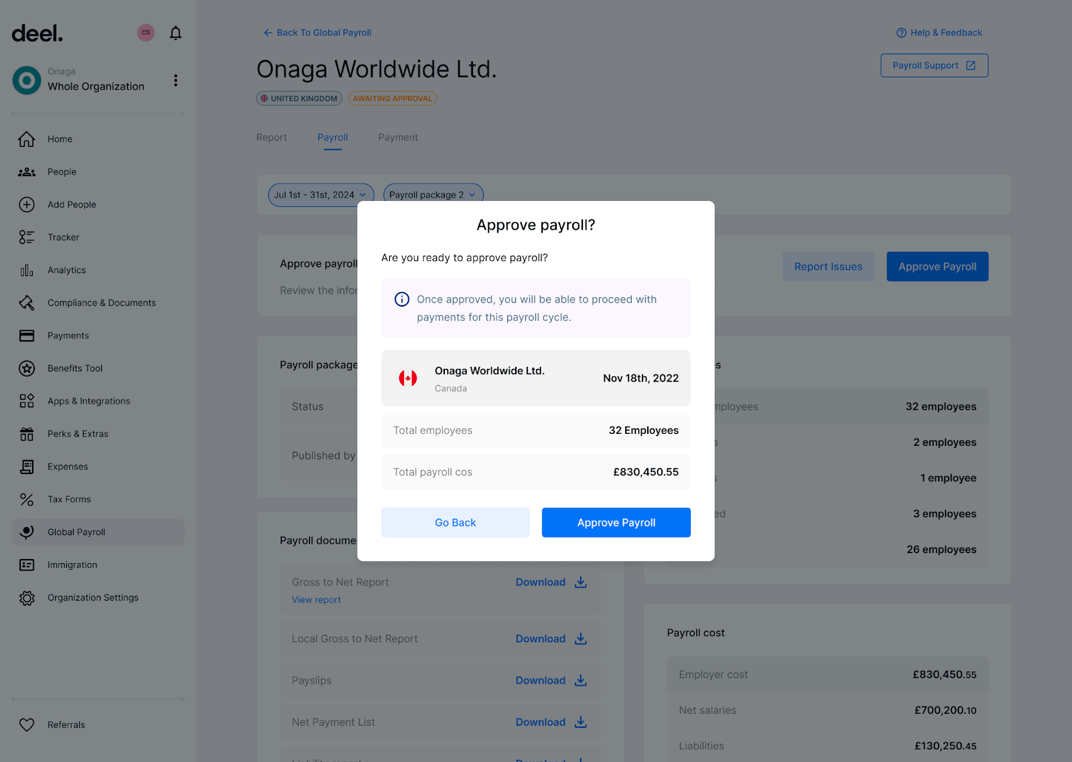Screen dimensions: 1072x762
Task: Open the Payroll package 2 dropdown
Action: (433, 195)
